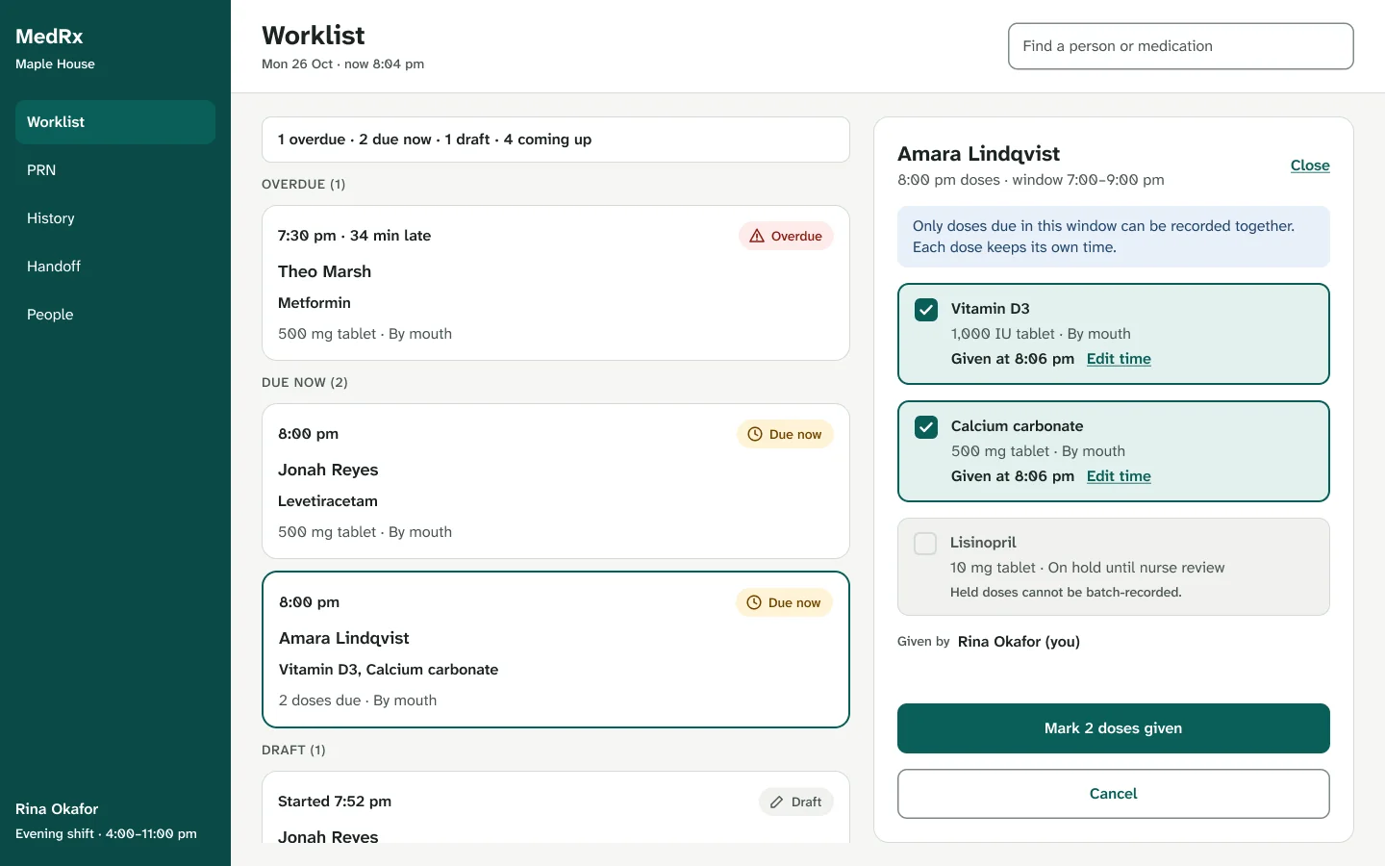Viewport: 1385px width, 866px height.
Task: Click the disabled Lisinopril checkbox
Action: 925,544
